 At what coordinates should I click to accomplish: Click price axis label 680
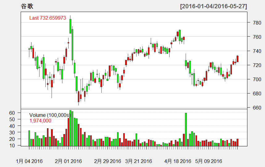click(257, 93)
